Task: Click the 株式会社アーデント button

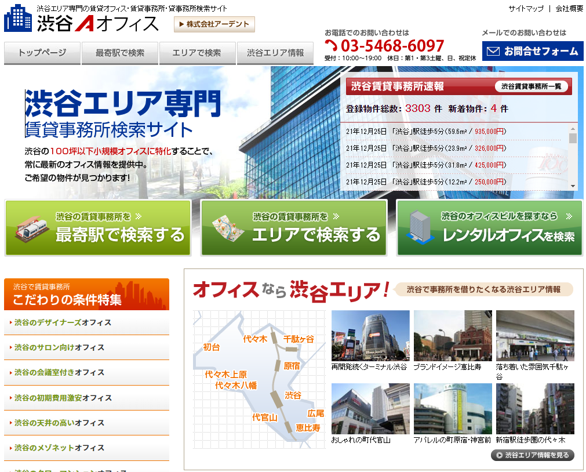Action: (x=214, y=24)
